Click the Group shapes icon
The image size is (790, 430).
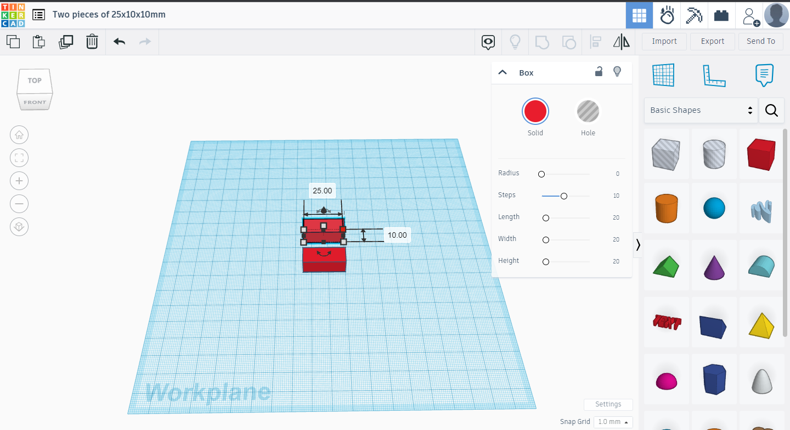tap(542, 42)
